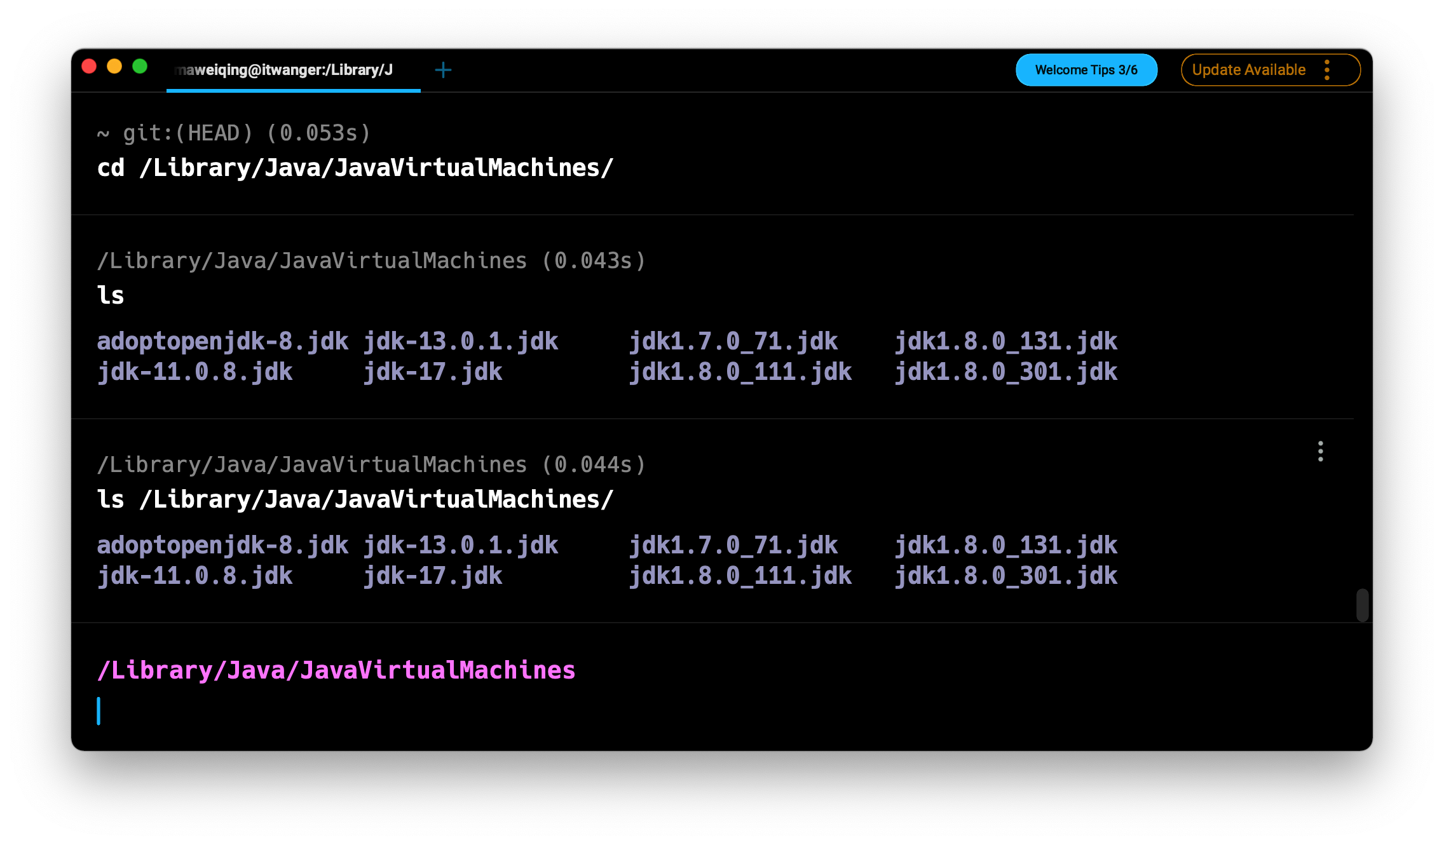Image resolution: width=1444 pixels, height=845 pixels.
Task: Open the three-dot menu of the last ls block
Action: [1320, 451]
